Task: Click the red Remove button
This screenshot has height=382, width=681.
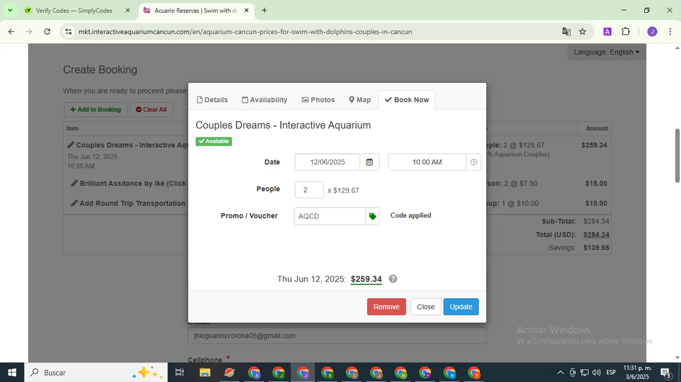Action: pyautogui.click(x=386, y=307)
